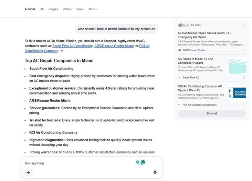252x181 pixels.
Task: Click the RCI Air Conditioning Company bullet item
Action: click(x=53, y=133)
